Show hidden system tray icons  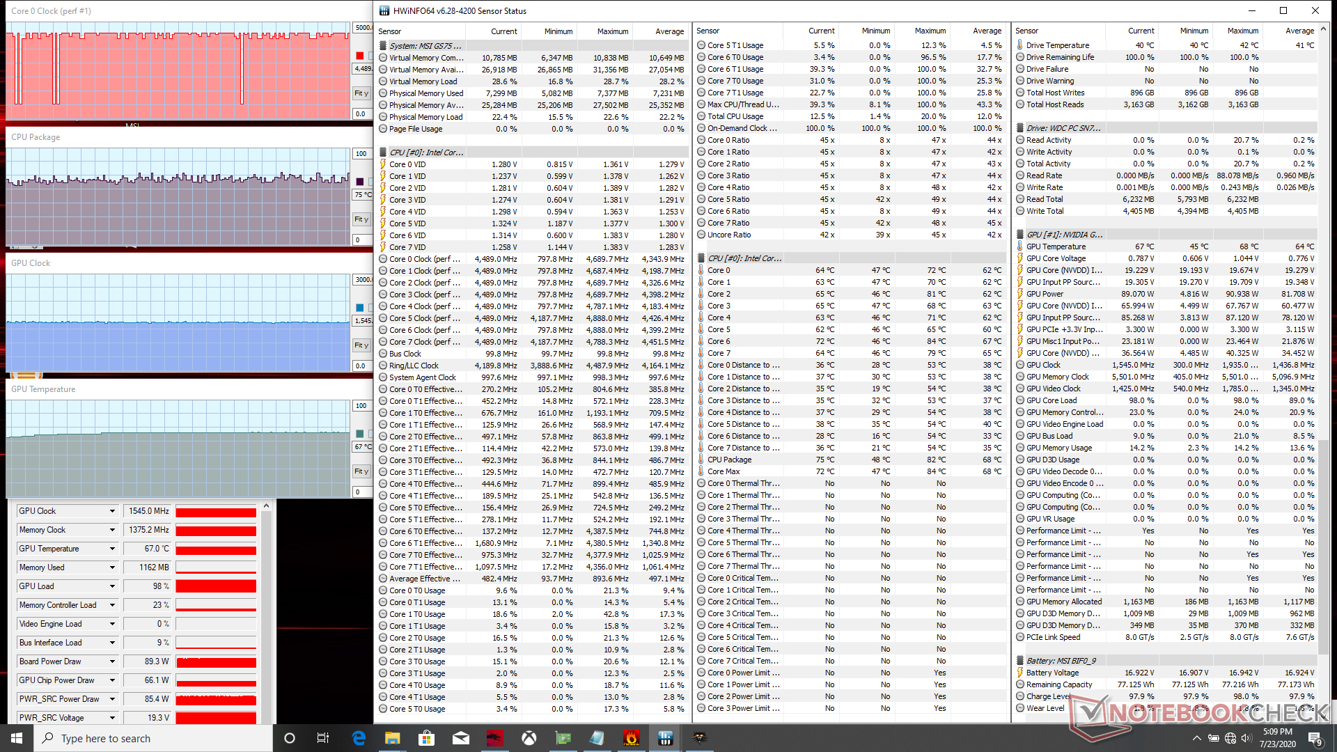(1196, 738)
